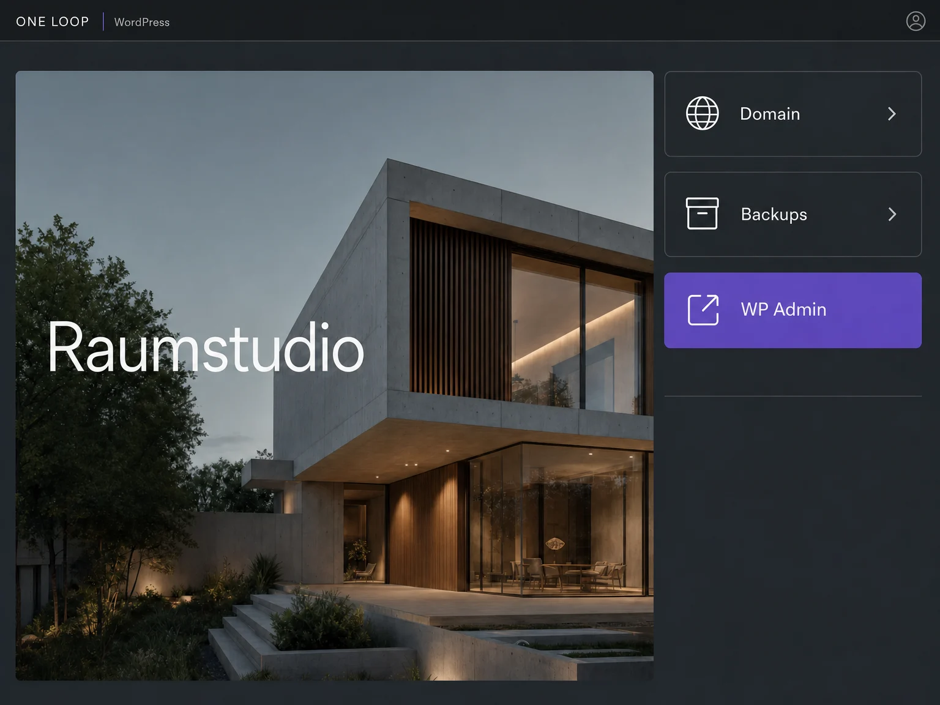Go home via the ONE LOOP logo

(53, 21)
